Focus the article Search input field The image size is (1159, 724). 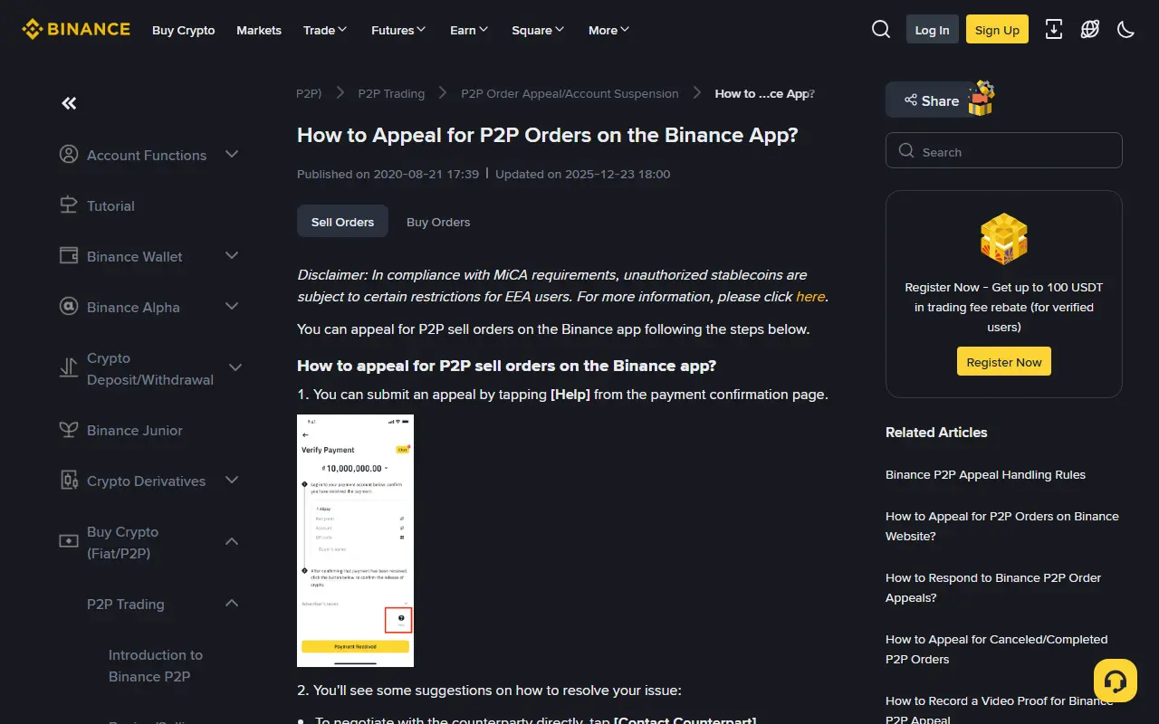click(x=1004, y=151)
